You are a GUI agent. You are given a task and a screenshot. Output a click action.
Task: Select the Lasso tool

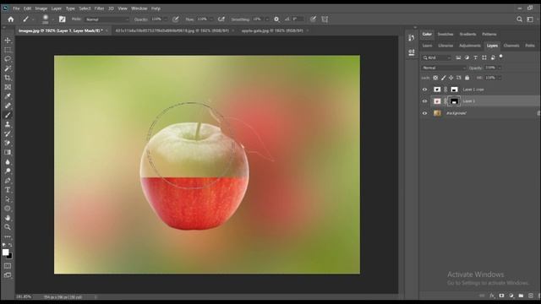8,59
